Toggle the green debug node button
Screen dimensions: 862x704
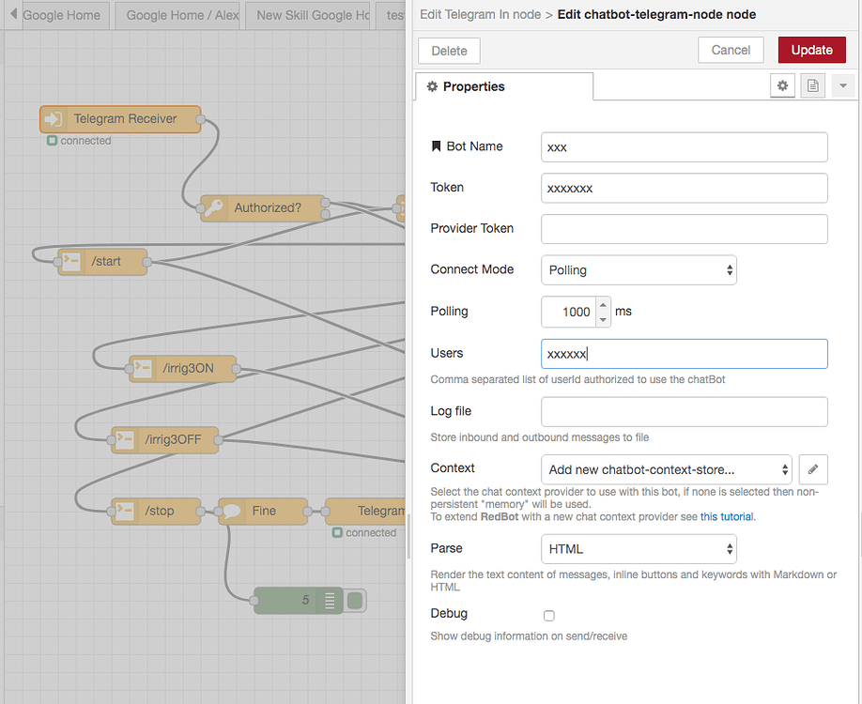[355, 600]
